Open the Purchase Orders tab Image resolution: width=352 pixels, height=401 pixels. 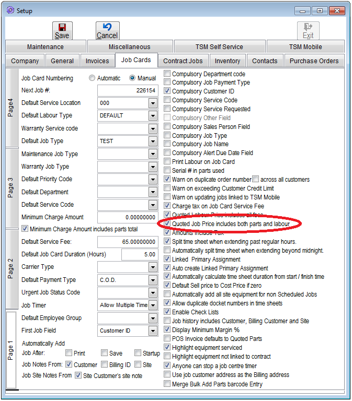[314, 61]
